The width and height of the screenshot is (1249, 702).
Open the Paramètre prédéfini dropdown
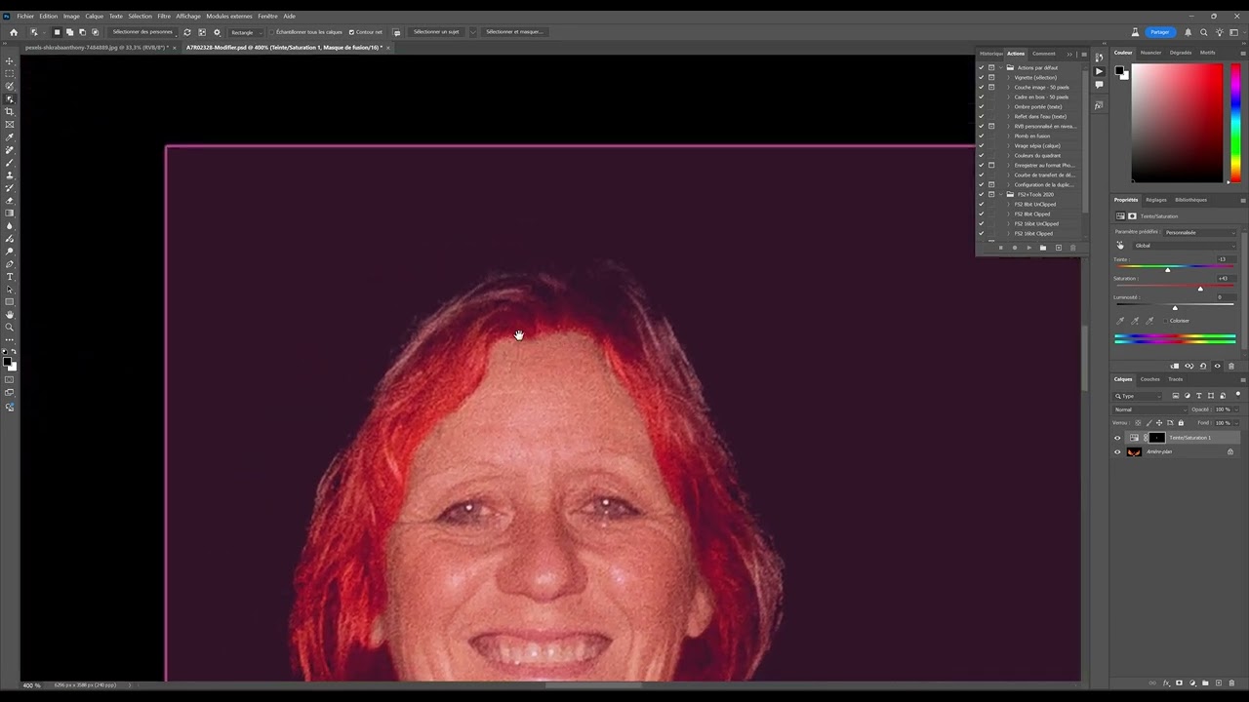tap(1200, 232)
